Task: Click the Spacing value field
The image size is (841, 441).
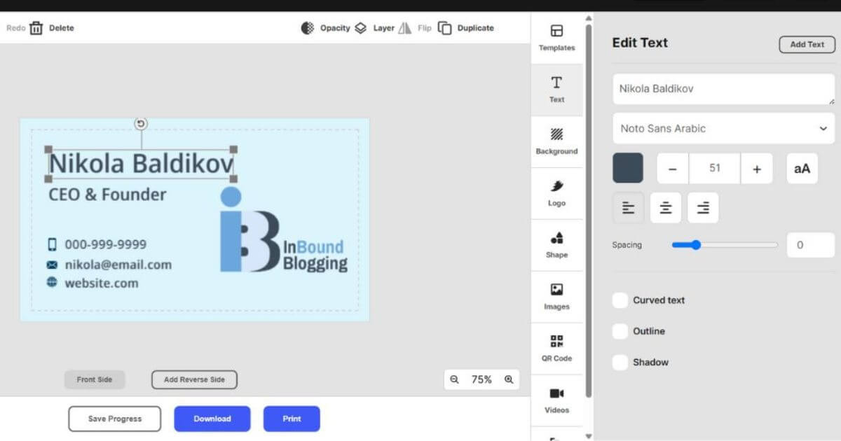Action: tap(811, 245)
